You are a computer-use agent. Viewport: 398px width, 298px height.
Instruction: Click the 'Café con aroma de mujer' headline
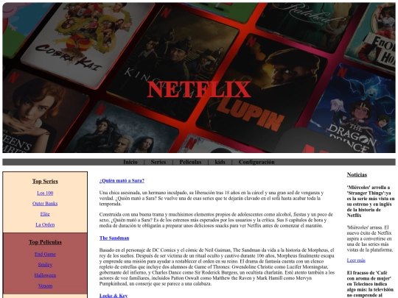point(371,284)
